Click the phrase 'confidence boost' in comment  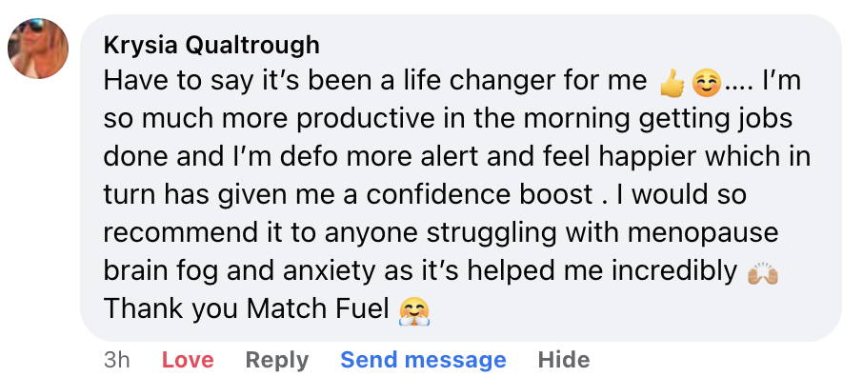coord(479,195)
